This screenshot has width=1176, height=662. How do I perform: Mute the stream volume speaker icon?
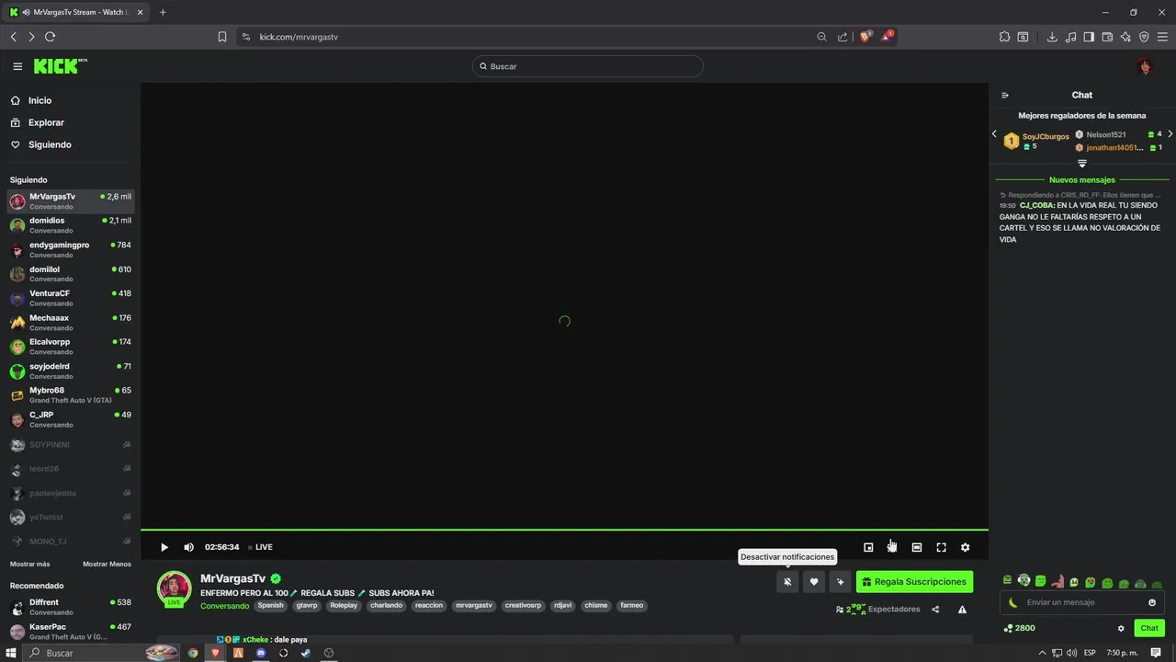188,547
